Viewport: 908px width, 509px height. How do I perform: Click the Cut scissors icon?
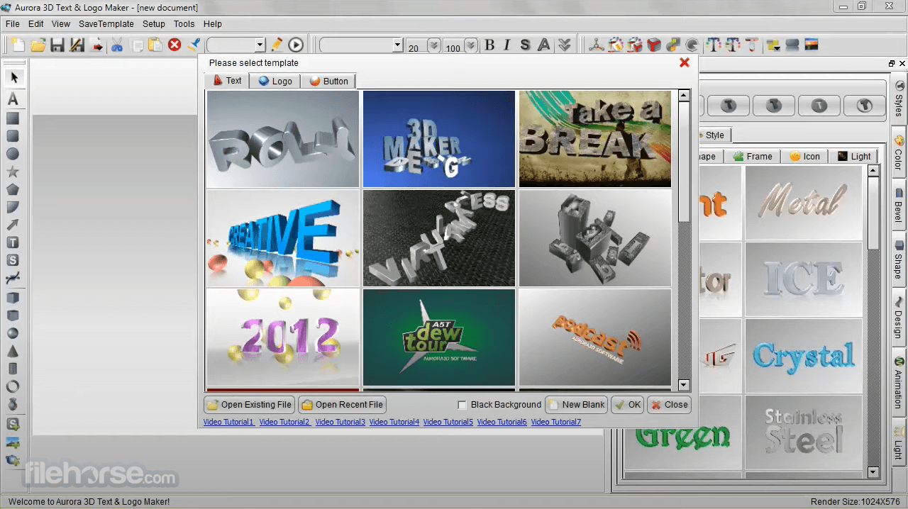(117, 45)
